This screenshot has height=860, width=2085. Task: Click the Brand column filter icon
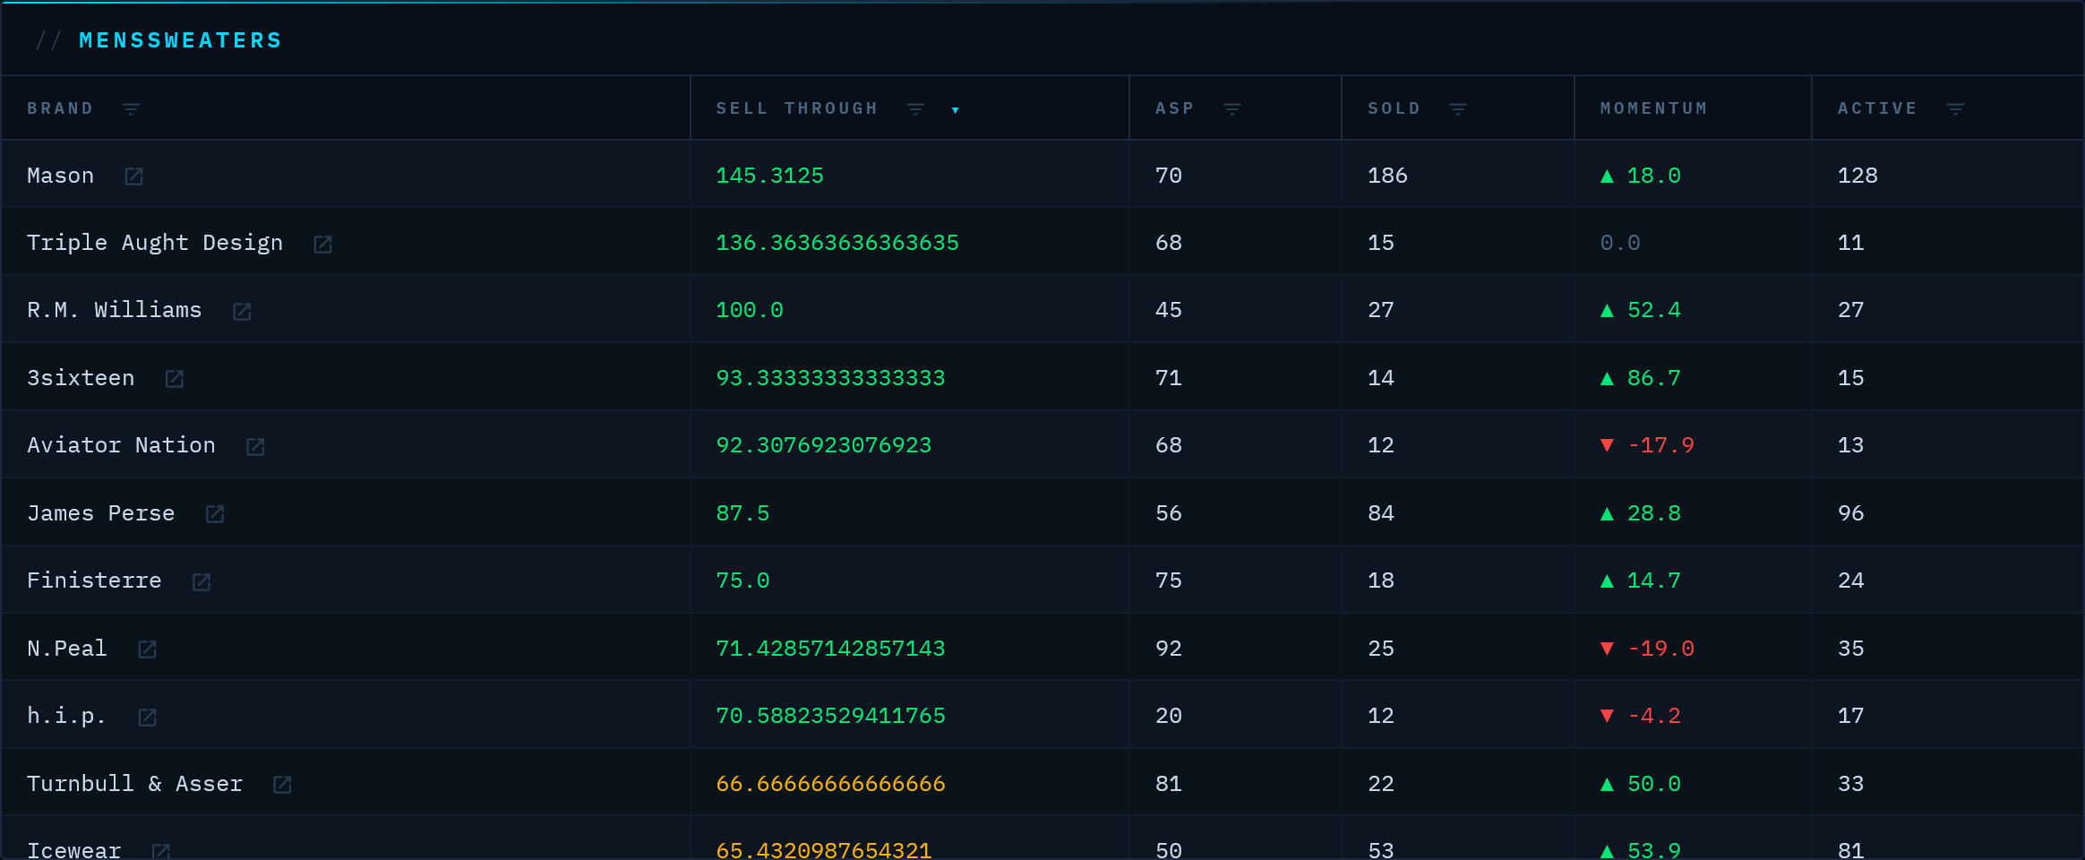tap(131, 109)
